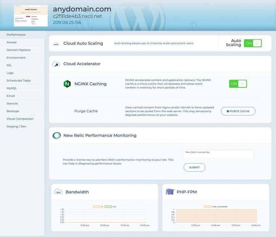
Task: Select Staging / Dev from the sidebar
Action: coord(16,126)
